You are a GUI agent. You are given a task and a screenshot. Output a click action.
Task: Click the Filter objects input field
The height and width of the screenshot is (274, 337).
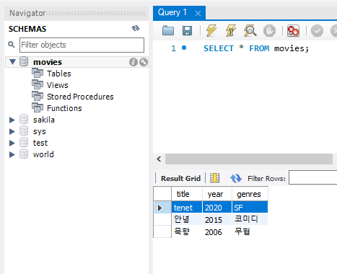(82, 45)
